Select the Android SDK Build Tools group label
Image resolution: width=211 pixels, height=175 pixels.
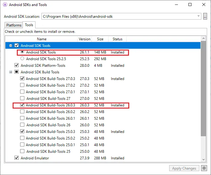pos(40,72)
